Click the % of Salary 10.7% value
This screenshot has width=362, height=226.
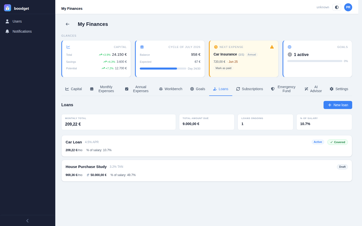coord(305,124)
